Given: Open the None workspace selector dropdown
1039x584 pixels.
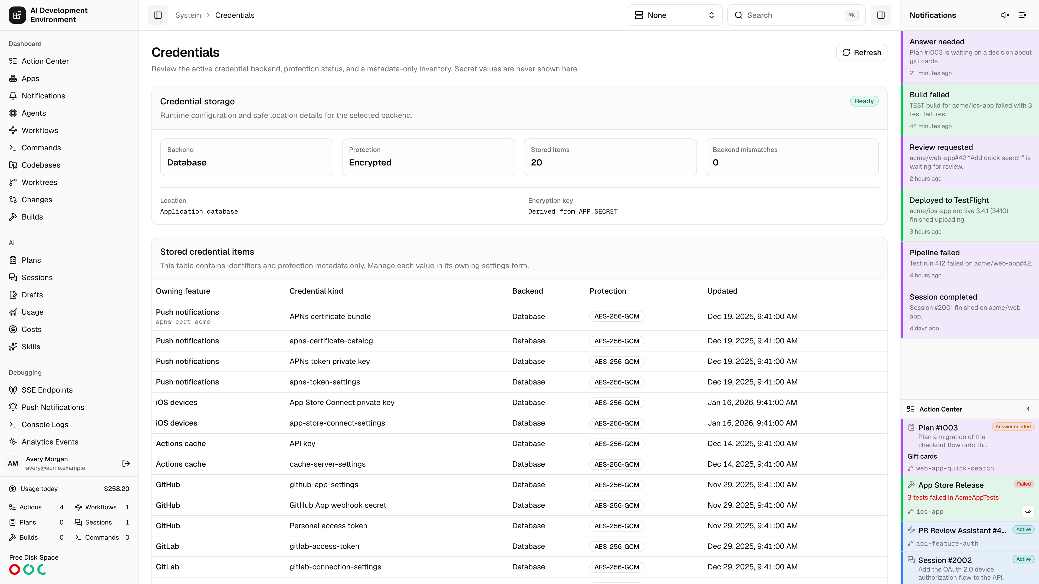Looking at the screenshot, I should click(x=675, y=15).
